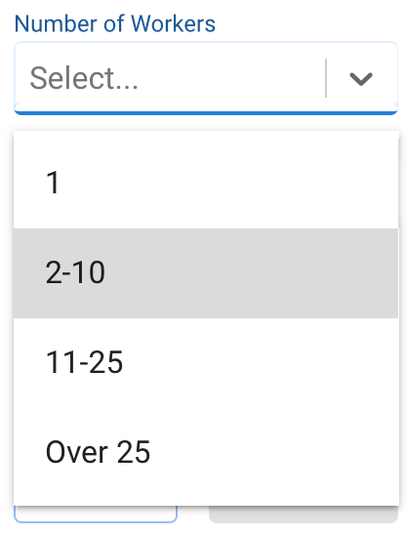Choose the highlighted 2-10 option

(206, 273)
